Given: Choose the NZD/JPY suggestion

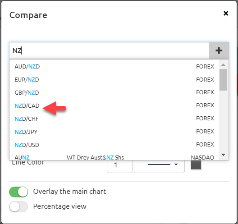Looking at the screenshot, I should tap(114, 132).
